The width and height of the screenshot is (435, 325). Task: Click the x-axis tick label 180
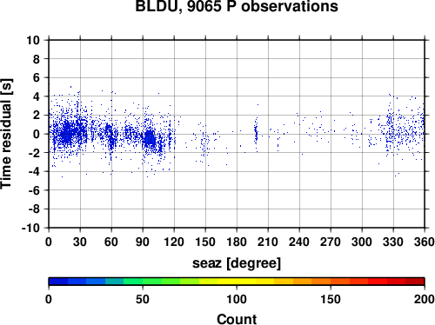click(237, 242)
